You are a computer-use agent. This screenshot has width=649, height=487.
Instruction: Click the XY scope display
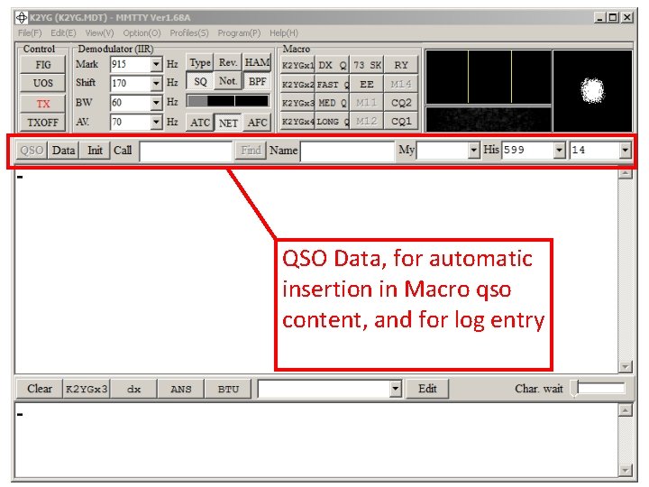click(593, 91)
